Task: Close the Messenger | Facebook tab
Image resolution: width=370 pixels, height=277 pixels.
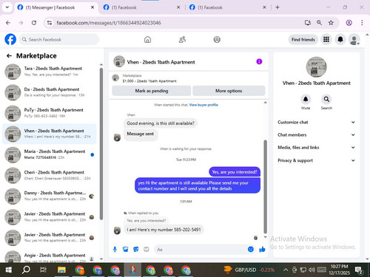Action: pos(92,7)
